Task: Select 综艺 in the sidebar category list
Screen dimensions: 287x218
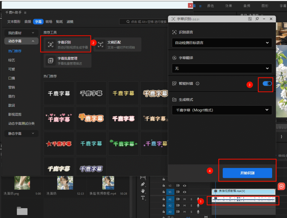Action: (11, 60)
